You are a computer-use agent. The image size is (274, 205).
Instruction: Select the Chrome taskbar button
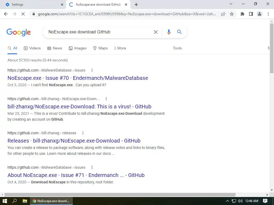point(51,201)
